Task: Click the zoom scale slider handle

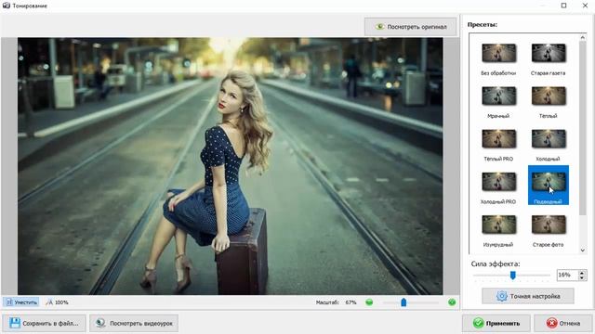Action: [403, 302]
